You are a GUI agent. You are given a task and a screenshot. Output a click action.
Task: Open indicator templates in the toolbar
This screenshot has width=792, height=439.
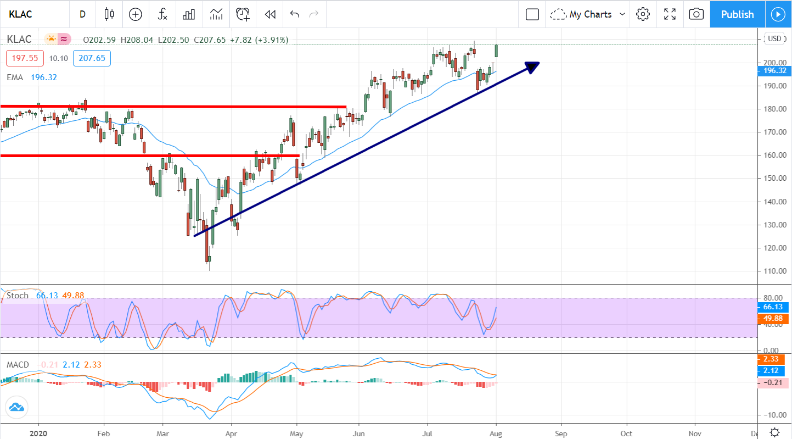pos(216,14)
